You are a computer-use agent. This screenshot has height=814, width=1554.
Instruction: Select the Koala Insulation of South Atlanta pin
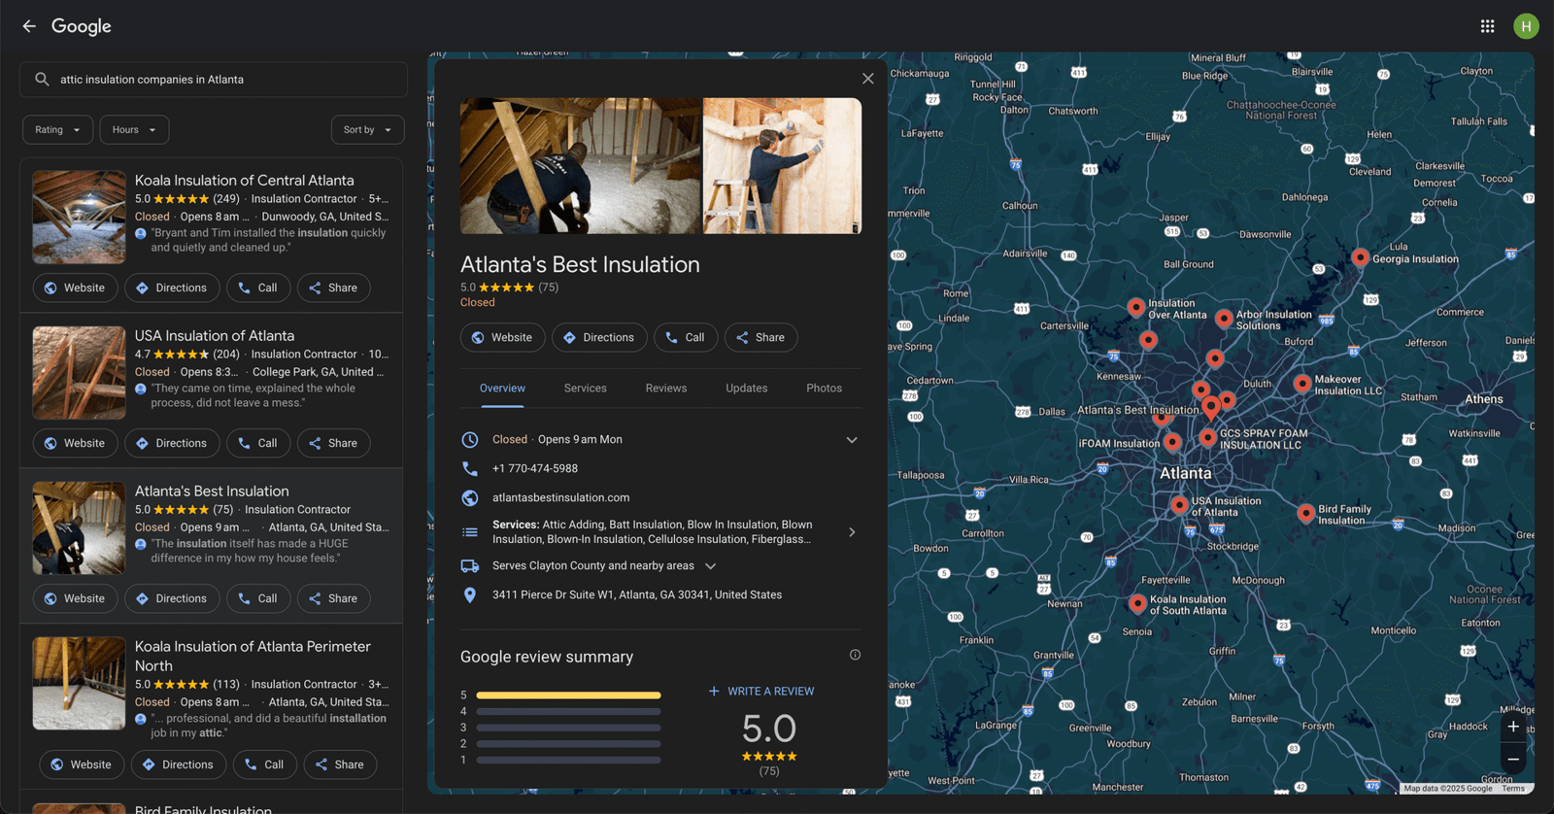(x=1137, y=603)
